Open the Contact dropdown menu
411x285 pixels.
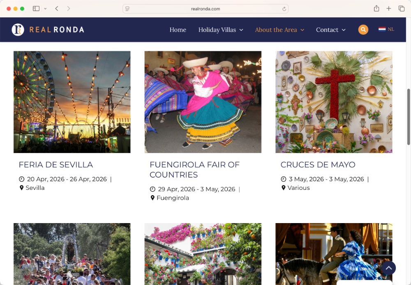330,30
